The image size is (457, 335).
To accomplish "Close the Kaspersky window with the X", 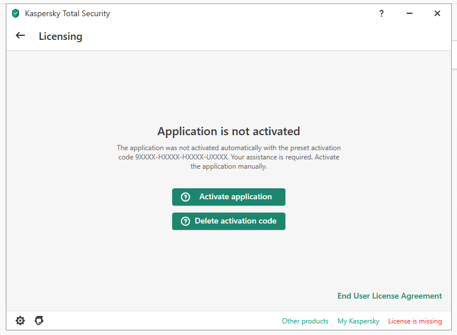I will click(x=437, y=13).
